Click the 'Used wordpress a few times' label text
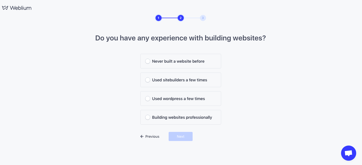 pyautogui.click(x=178, y=99)
